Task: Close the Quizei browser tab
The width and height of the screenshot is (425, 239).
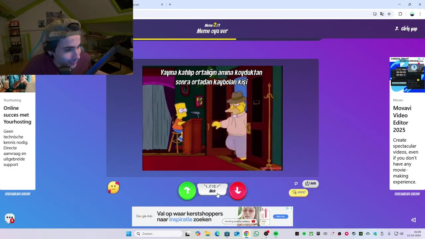Action: 162,5
